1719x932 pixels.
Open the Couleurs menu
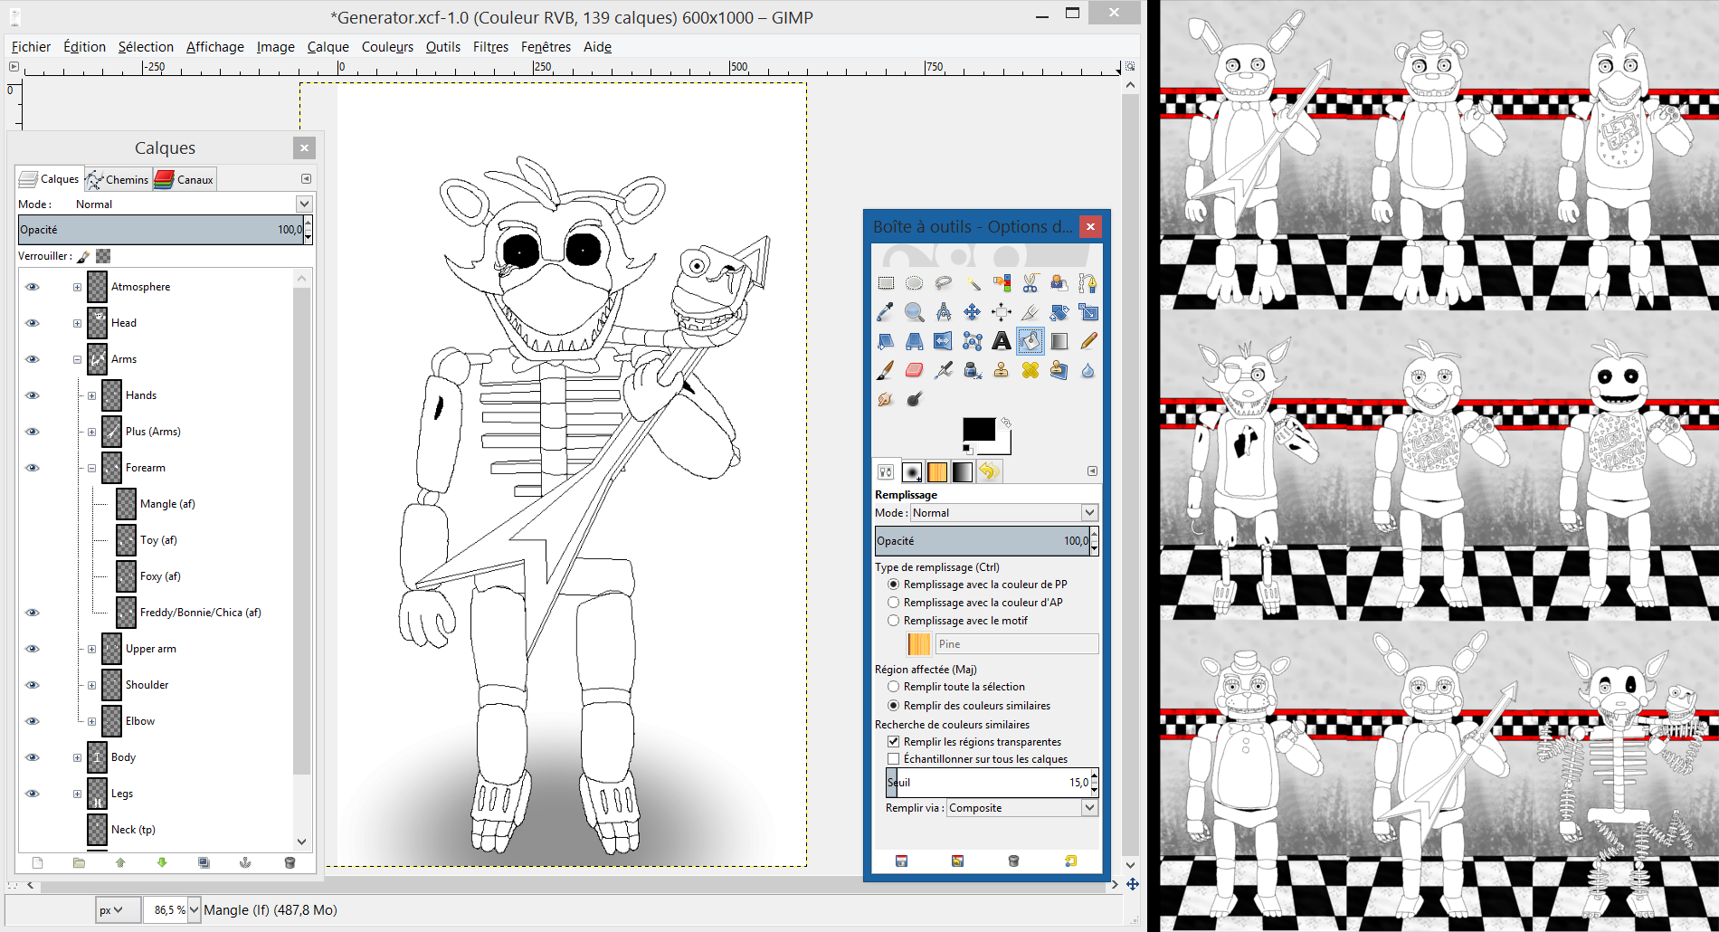(387, 47)
